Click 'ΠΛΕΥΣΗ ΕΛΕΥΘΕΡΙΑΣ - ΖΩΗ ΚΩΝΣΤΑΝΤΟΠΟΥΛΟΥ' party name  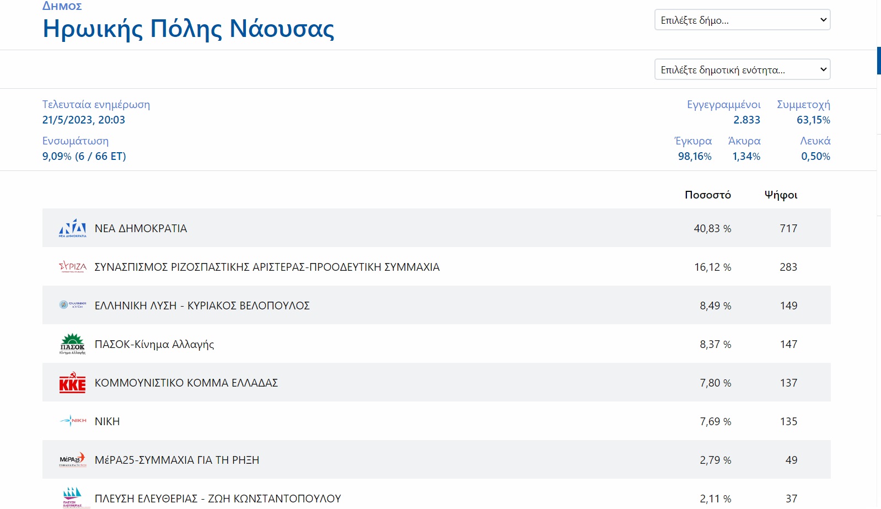click(218, 499)
